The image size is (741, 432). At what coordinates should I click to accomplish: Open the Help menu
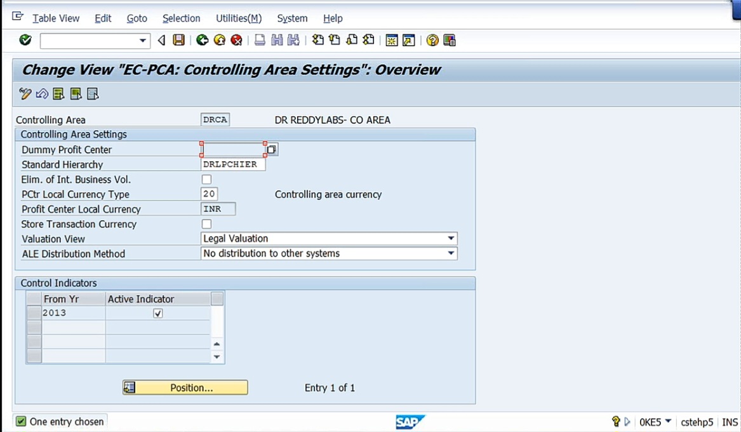(333, 18)
